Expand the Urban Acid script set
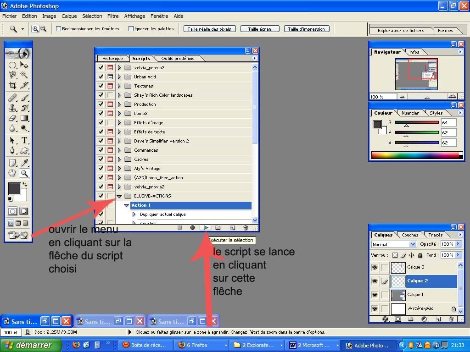This screenshot has height=352, width=470. [119, 77]
